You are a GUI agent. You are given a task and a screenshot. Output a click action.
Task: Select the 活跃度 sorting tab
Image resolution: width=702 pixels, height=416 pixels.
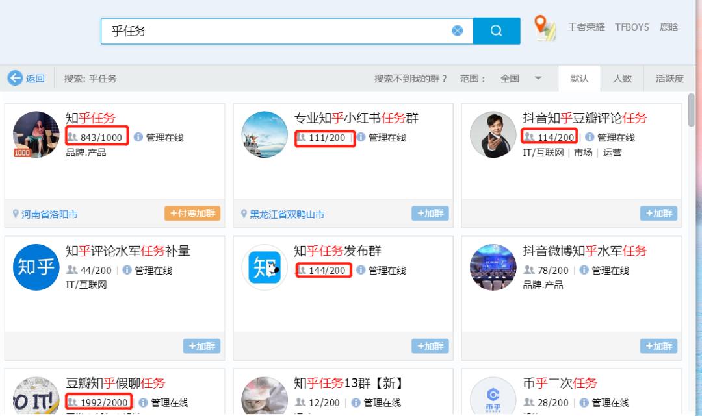pos(669,78)
